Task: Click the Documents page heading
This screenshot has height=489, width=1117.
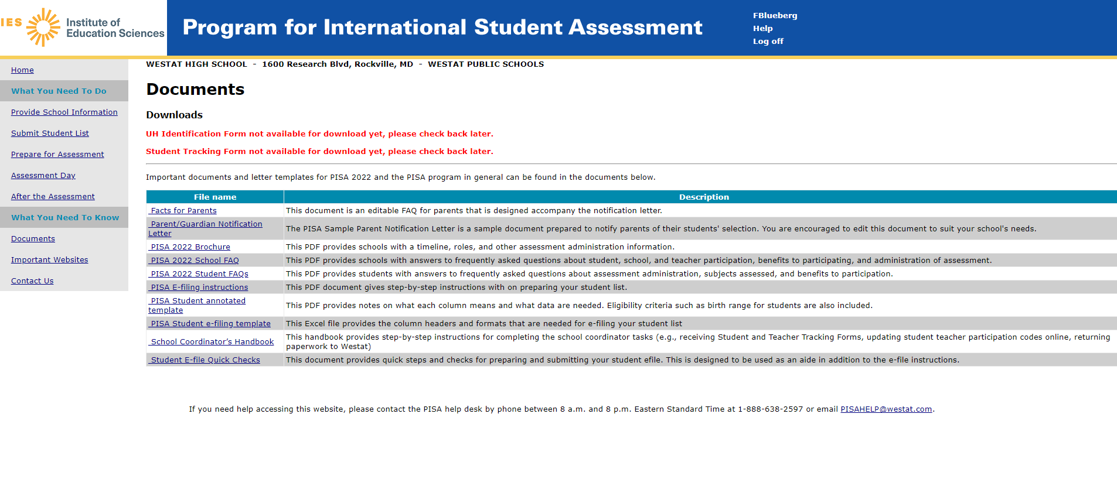Action: [195, 89]
